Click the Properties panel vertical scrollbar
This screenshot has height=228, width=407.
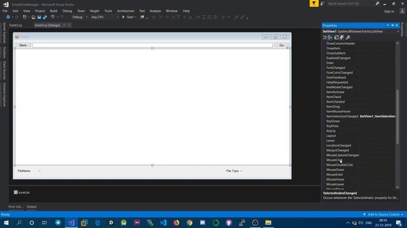397,117
